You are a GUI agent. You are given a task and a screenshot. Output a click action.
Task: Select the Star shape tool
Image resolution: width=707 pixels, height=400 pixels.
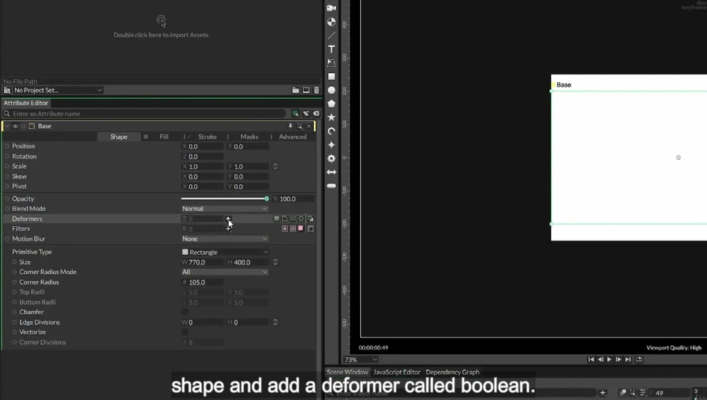click(331, 118)
